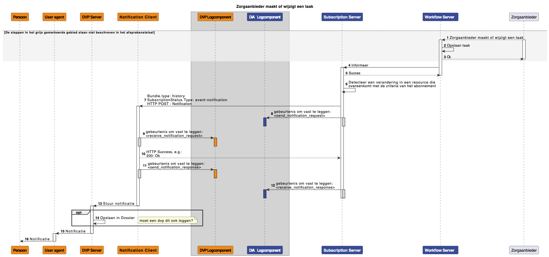Click the bottom 'Subscription Server' participant box
549x257 pixels.
(342, 250)
